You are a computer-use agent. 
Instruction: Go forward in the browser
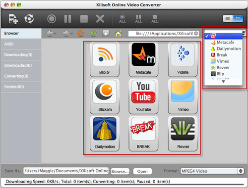click(x=66, y=34)
